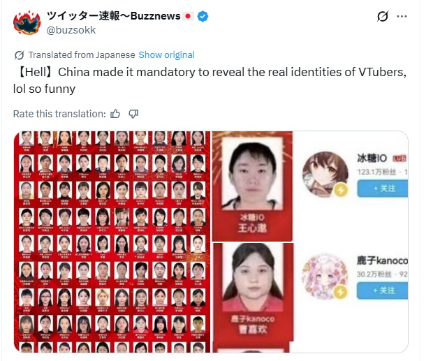Click the account name ツイッター速報~Buzznews
Viewport: 440px width, 361px height.
(x=113, y=16)
